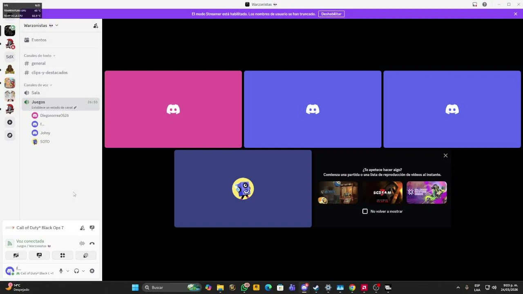This screenshot has height=294, width=523.
Task: Click the pink participant video tile
Action: (x=173, y=109)
